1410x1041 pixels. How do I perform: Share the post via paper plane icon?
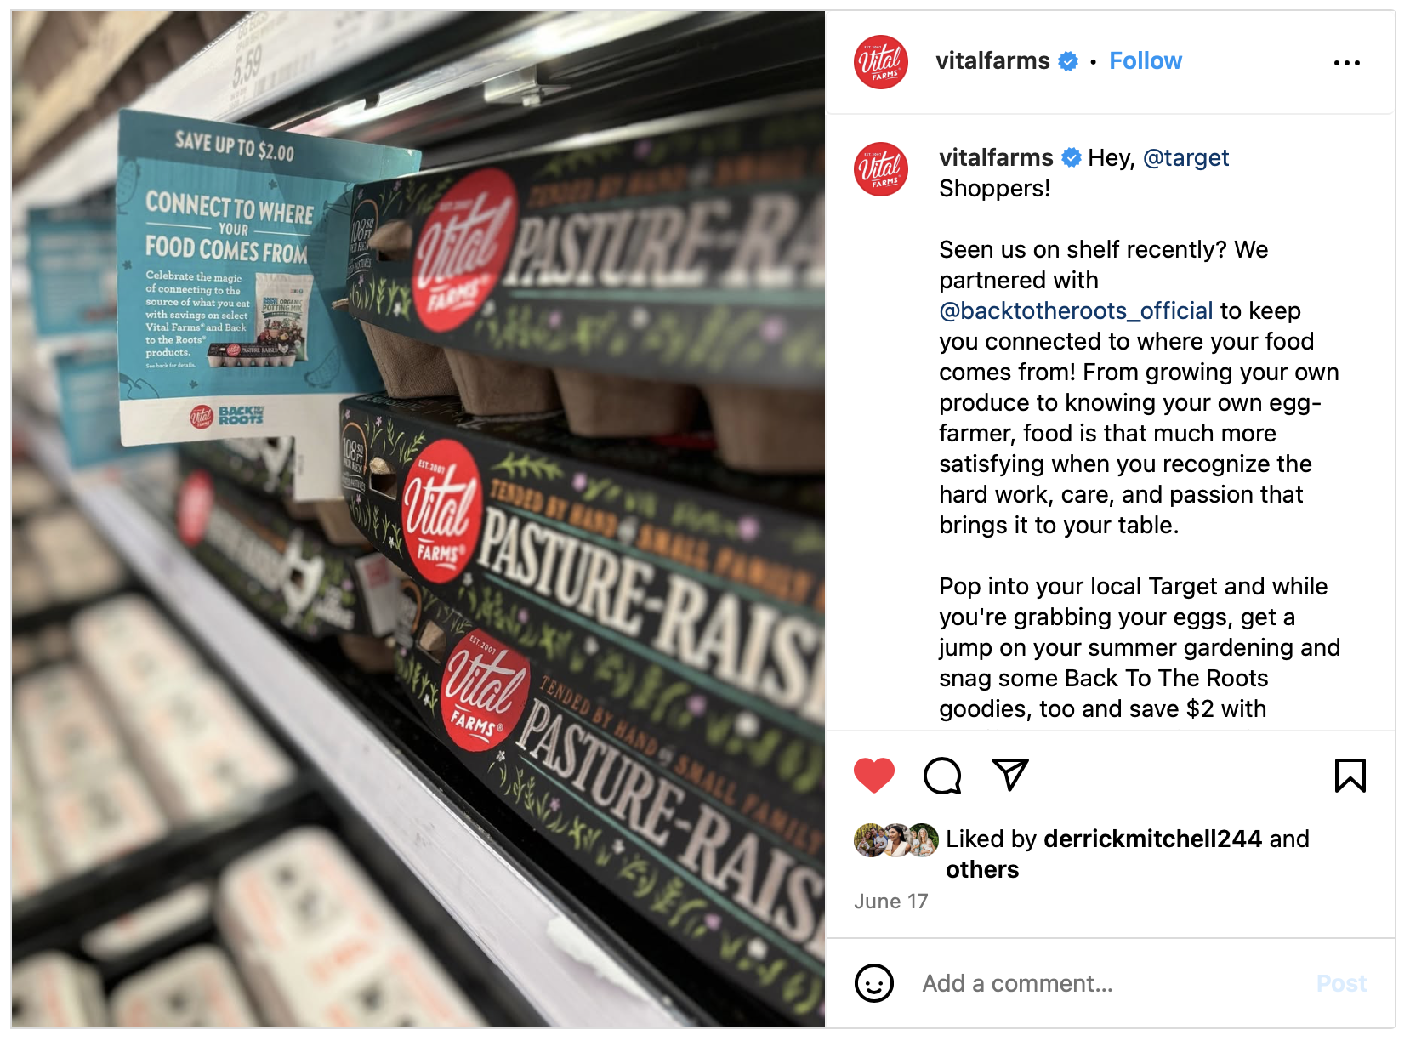pyautogui.click(x=1010, y=775)
